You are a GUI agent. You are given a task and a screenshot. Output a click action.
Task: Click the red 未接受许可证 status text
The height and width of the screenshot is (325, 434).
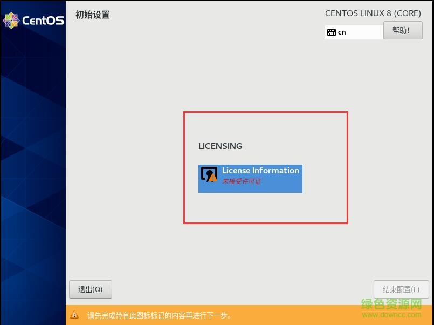[242, 181]
